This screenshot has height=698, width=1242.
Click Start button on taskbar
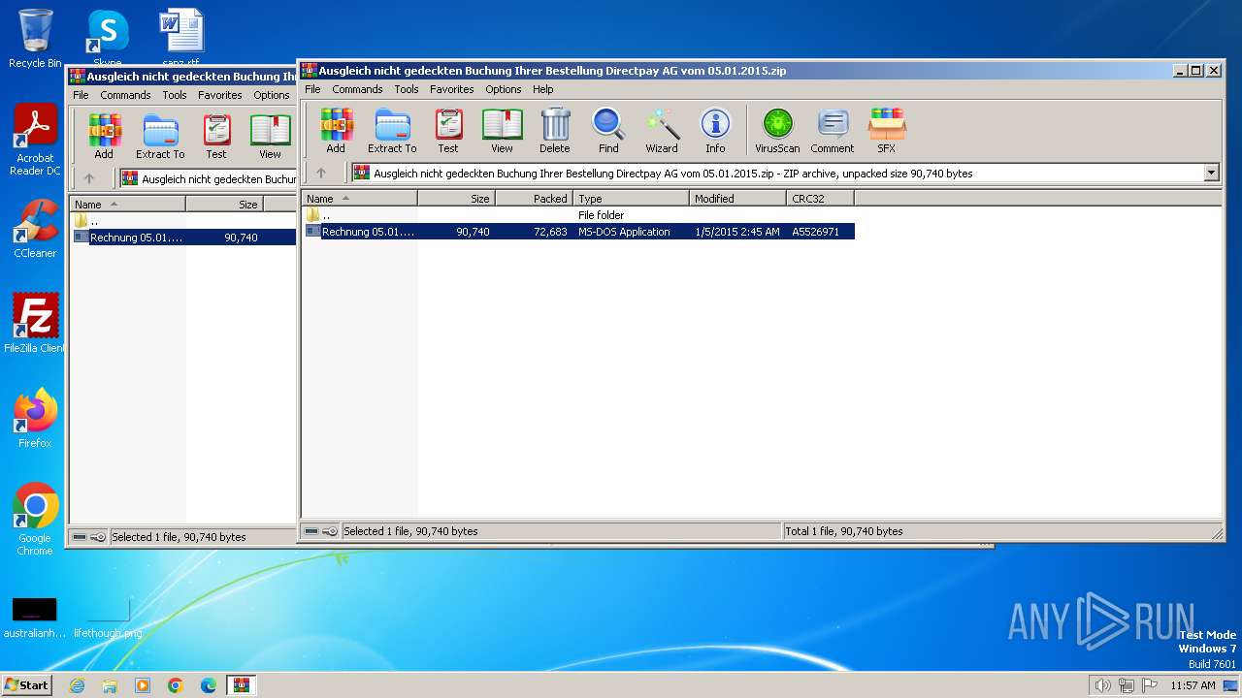click(26, 684)
